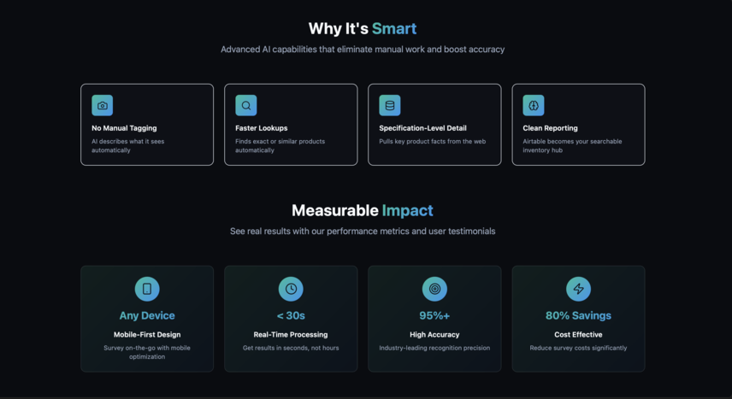732x399 pixels.
Task: Click the Any Device stat text
Action: 147,315
